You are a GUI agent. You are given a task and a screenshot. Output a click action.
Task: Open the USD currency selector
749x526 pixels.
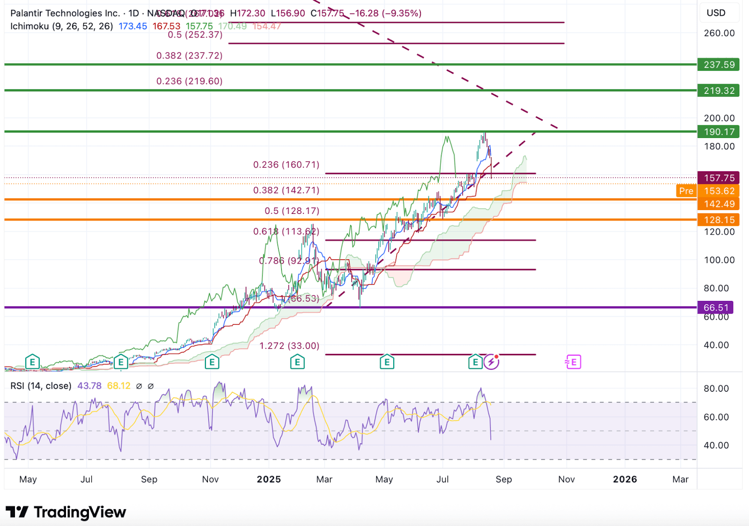click(716, 13)
